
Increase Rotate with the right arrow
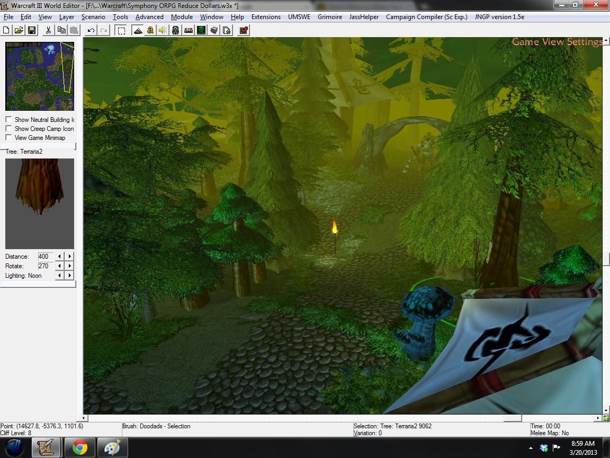click(x=70, y=266)
